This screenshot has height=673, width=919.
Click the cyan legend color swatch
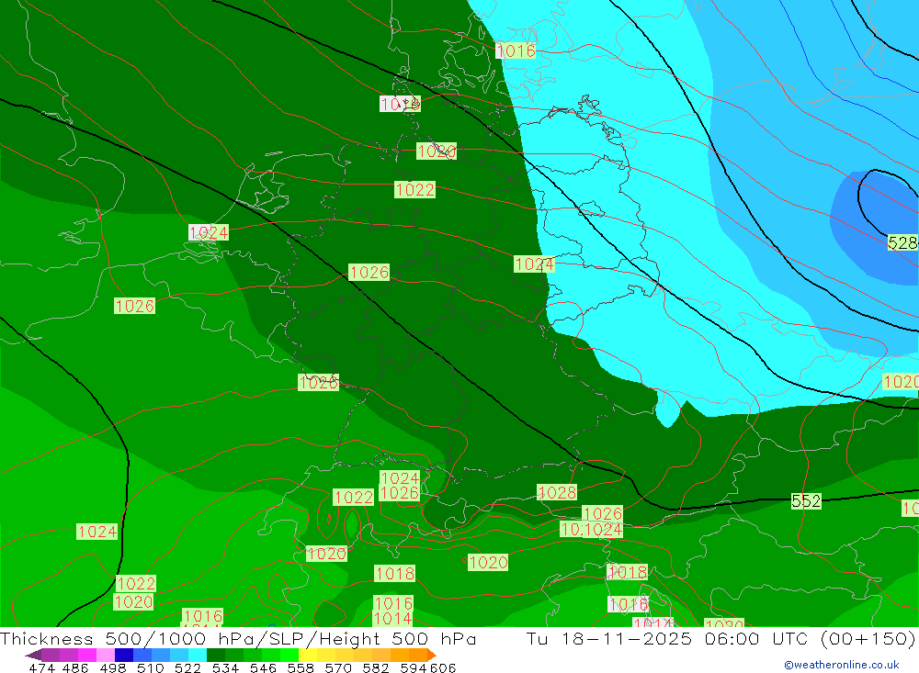pos(198,655)
